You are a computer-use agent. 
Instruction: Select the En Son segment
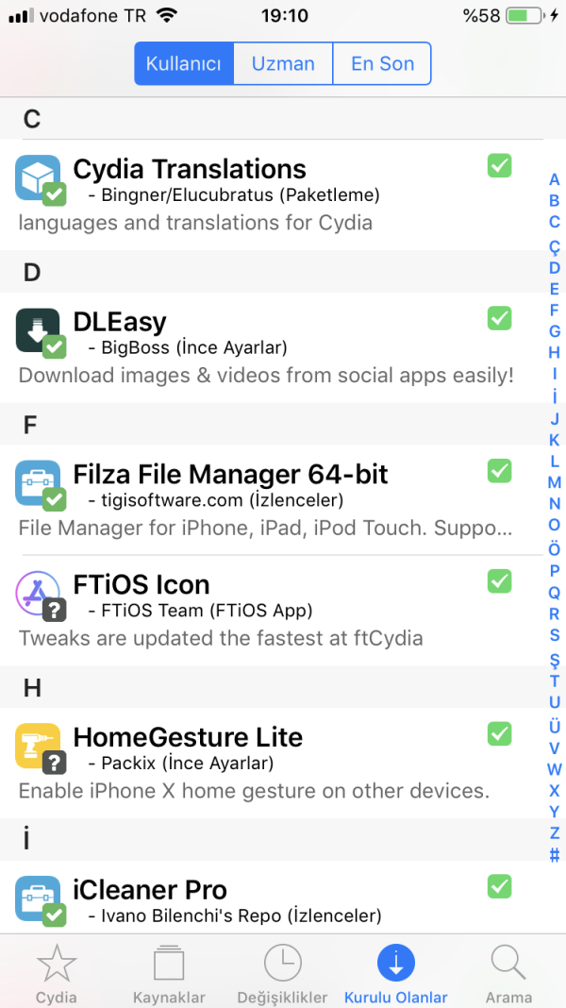(382, 64)
